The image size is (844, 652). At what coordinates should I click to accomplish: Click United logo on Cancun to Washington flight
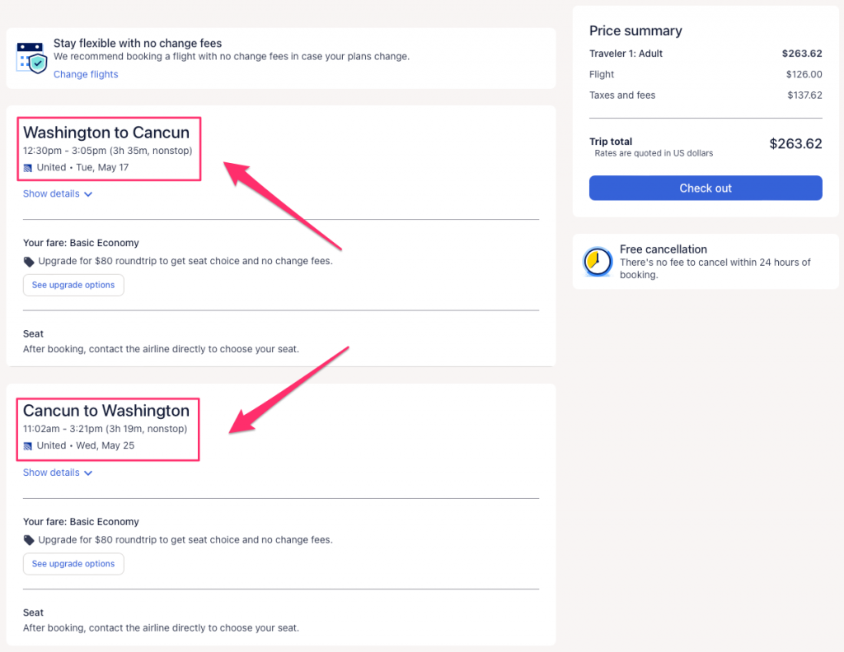(x=28, y=446)
